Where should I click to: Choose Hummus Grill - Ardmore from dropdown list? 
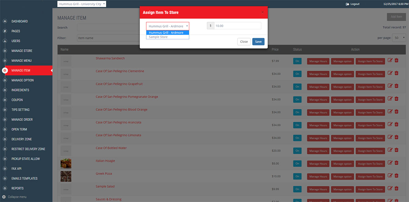[x=168, y=33]
